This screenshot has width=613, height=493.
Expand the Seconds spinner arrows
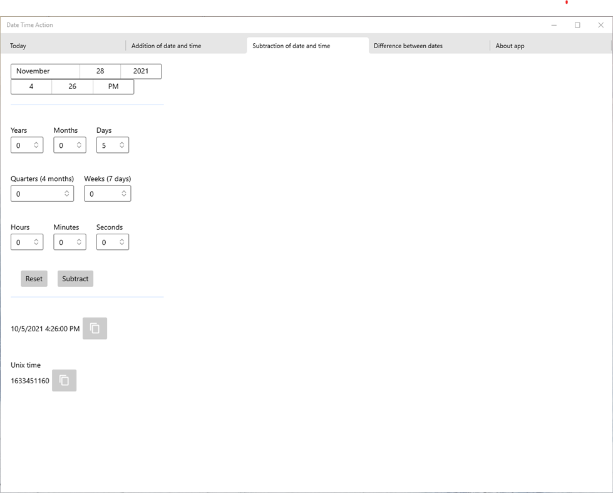(122, 242)
